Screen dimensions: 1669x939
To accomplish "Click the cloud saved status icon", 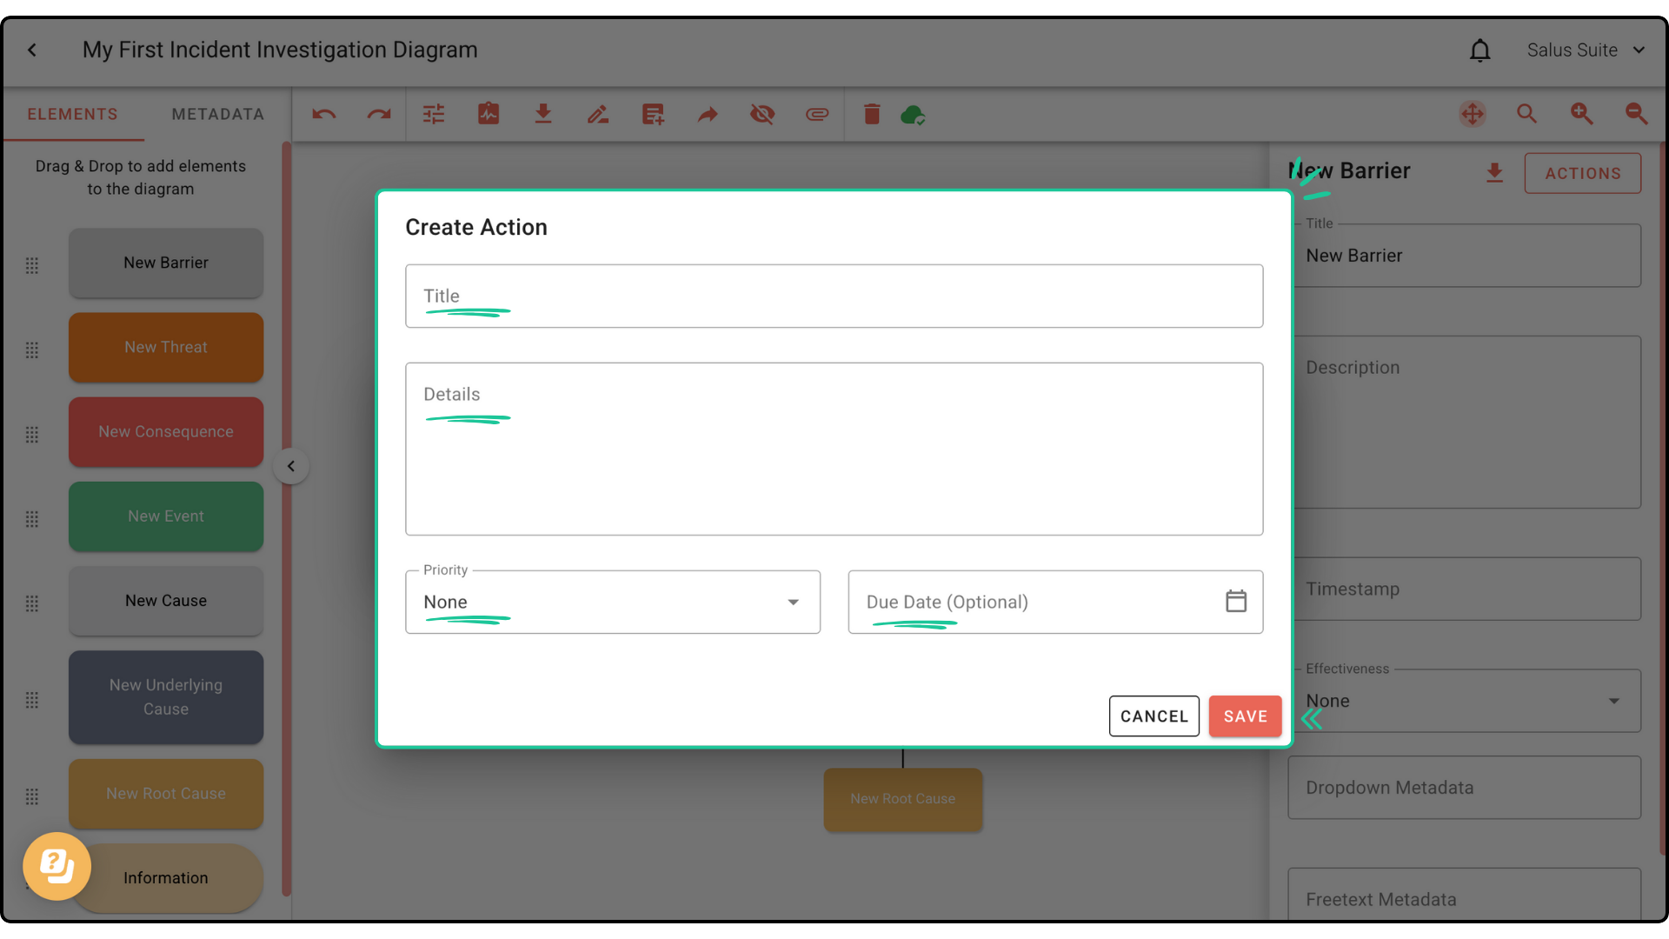I will [913, 114].
